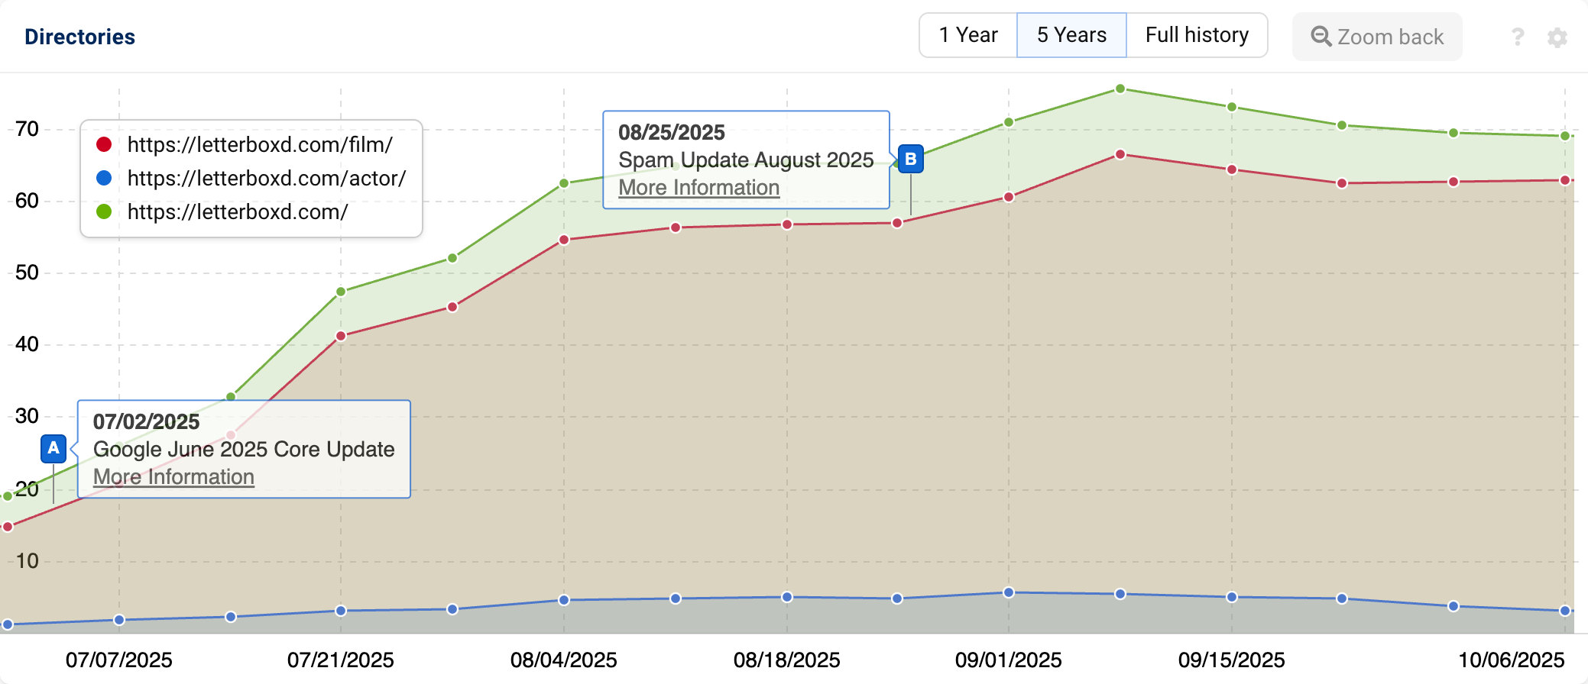Open More Information for Spam Update August 2025

[698, 188]
